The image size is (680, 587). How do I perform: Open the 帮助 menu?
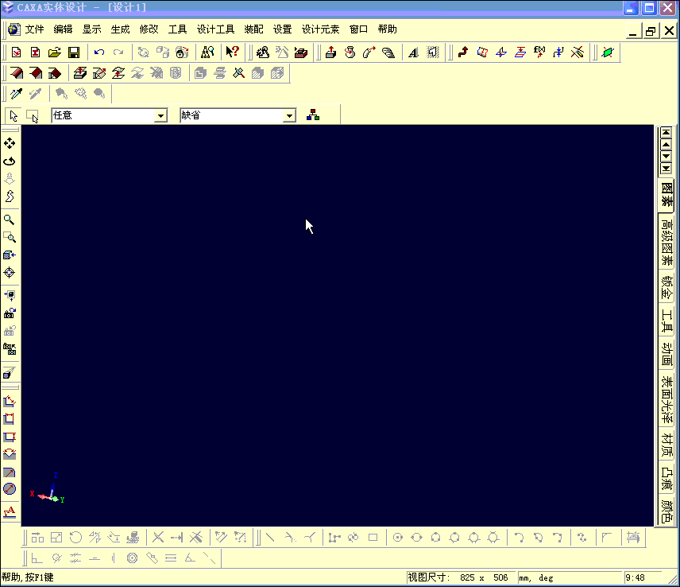click(x=388, y=29)
